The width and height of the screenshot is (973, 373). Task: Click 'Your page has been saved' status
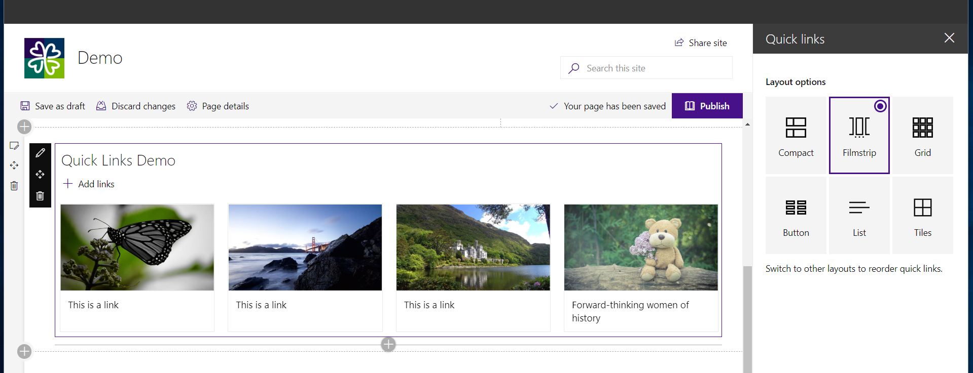pyautogui.click(x=608, y=106)
